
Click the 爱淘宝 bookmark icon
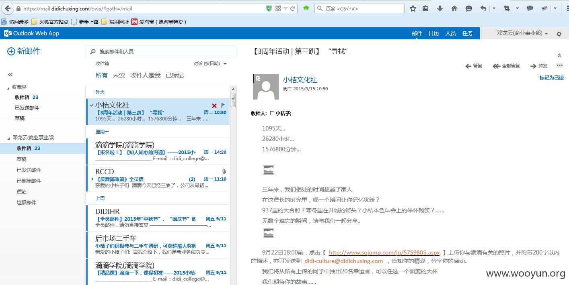tap(134, 22)
